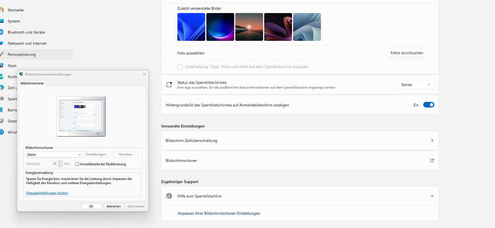This screenshot has height=228, width=495.
Task: Open Anpassen Ihrer Bildschirmschoner-Einstellungen link
Action: point(219,213)
